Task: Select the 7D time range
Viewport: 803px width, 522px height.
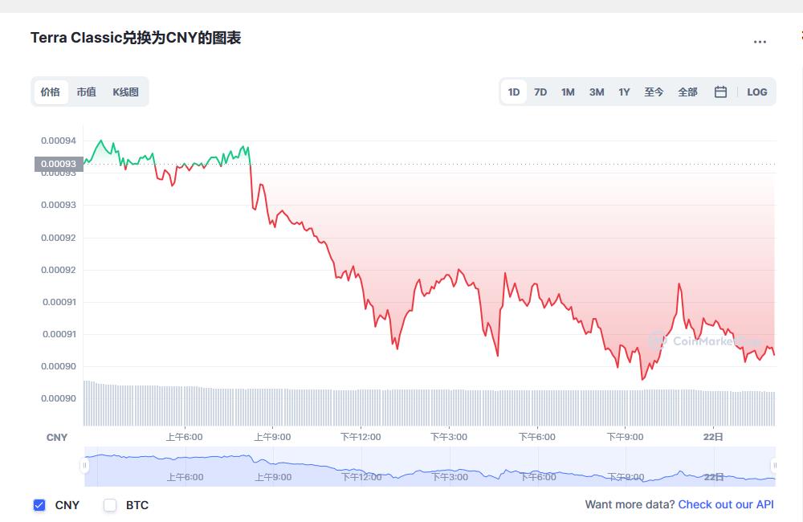Action: pos(540,92)
